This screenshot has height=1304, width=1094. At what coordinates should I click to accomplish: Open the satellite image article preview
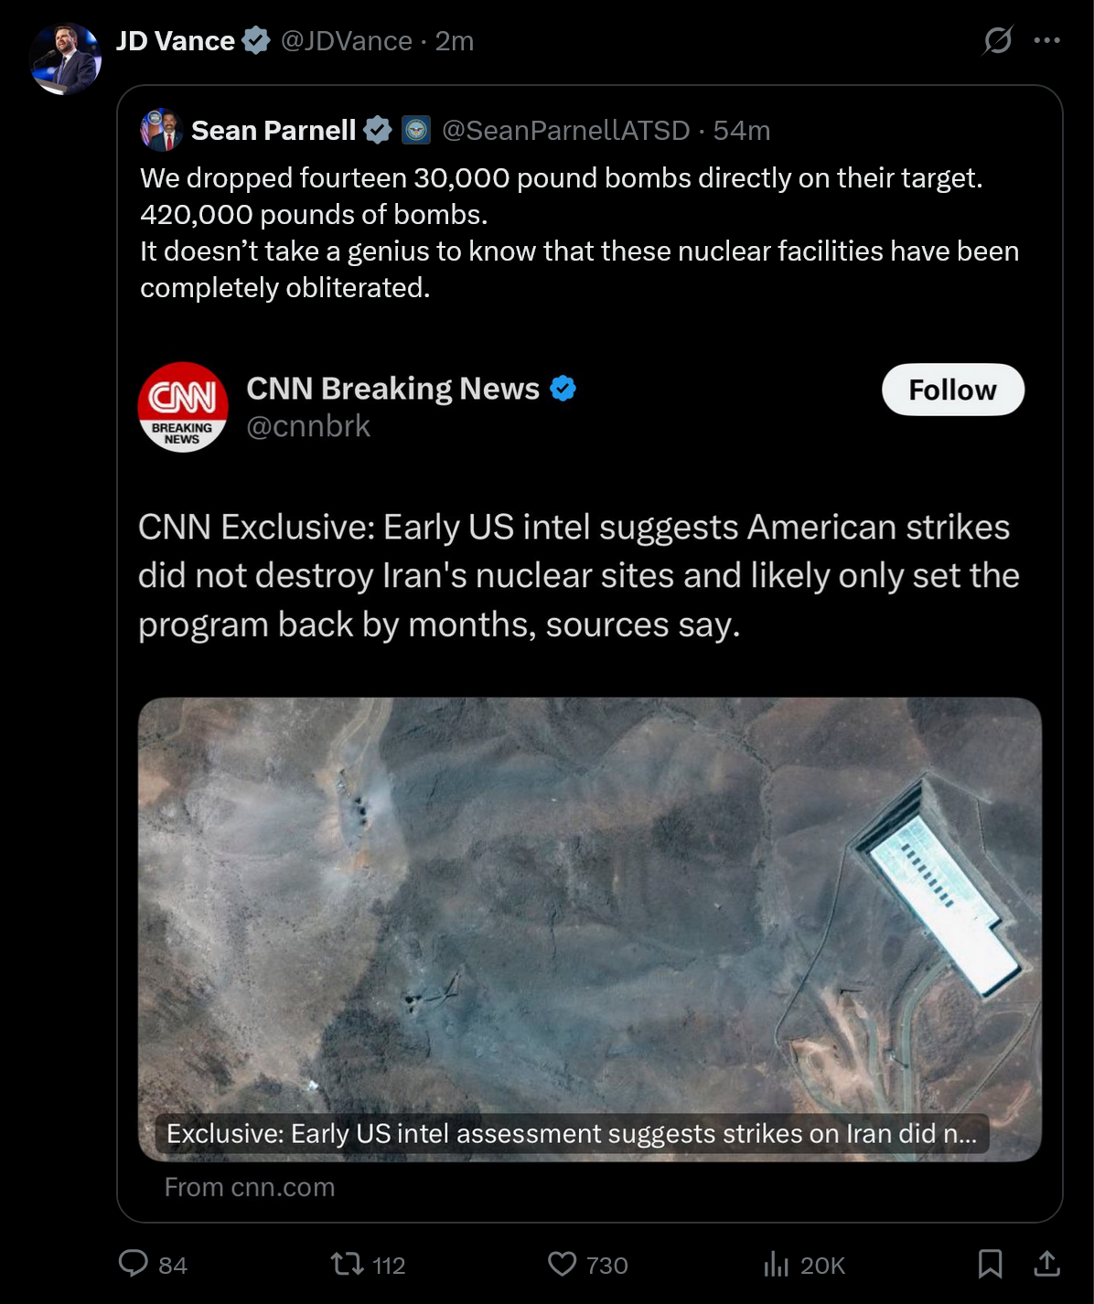(590, 929)
